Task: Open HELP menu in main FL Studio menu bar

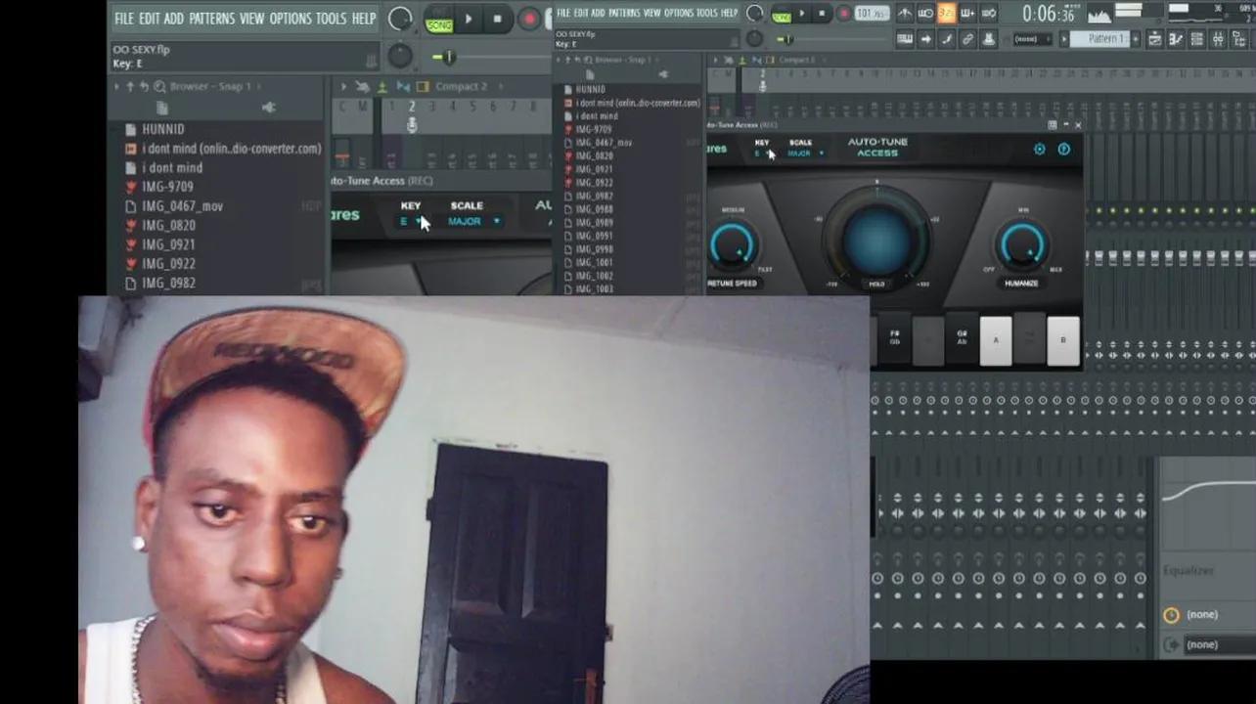Action: point(730,13)
